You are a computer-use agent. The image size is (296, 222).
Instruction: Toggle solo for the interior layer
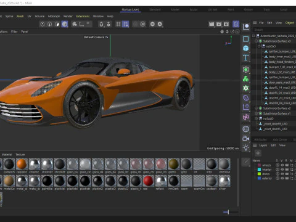(x=277, y=170)
